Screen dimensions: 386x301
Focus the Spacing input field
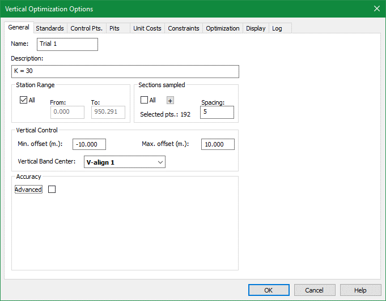(217, 113)
